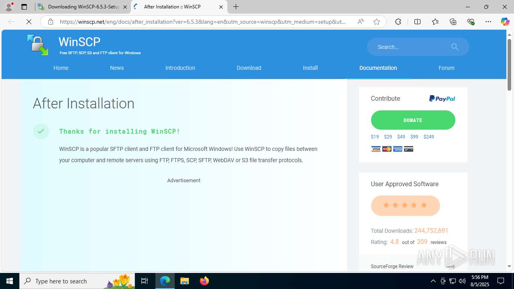Open the Collections icon
Screen dimensions: 514x289
tap(453, 22)
